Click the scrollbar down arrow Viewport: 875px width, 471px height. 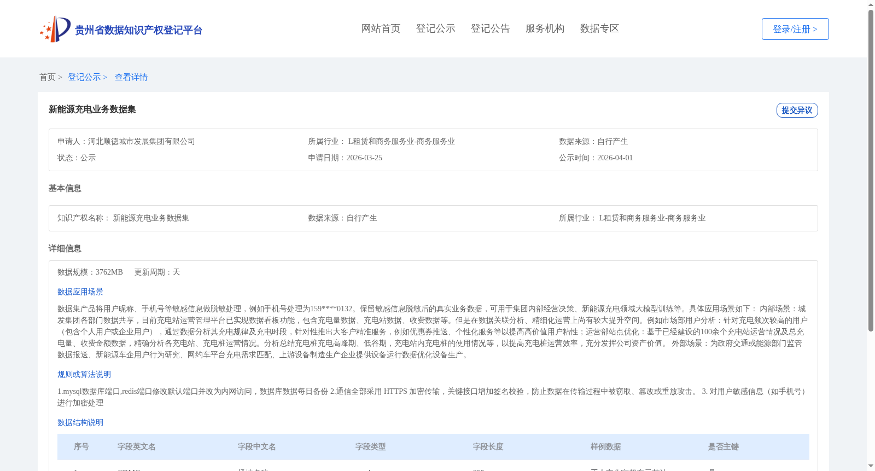coord(871,467)
